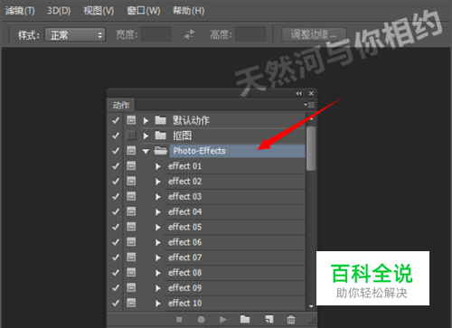Collapse Actions panel with double-arrow icon
The height and width of the screenshot is (328, 452).
tap(298, 93)
